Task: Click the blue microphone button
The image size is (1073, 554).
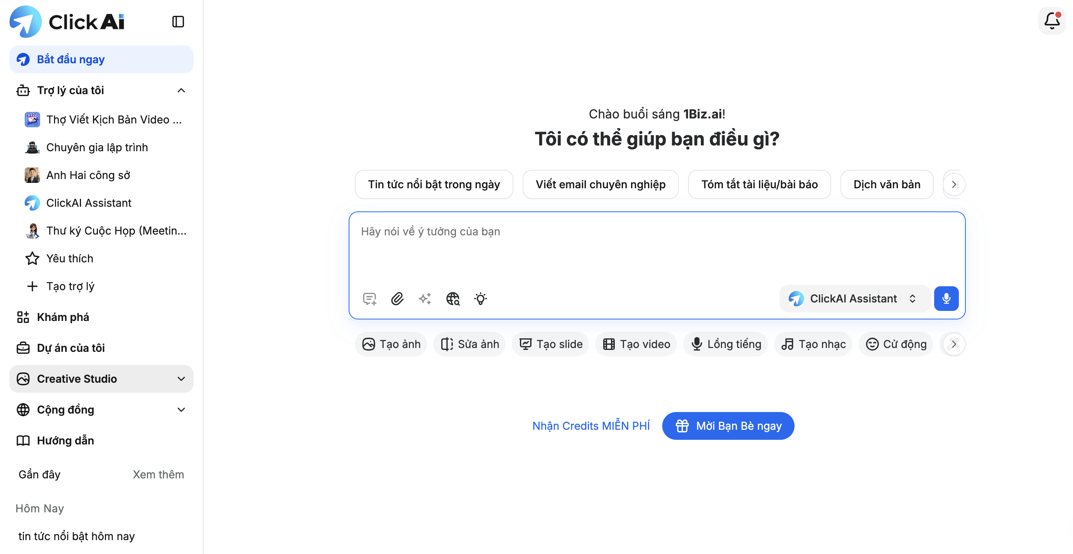Action: (946, 299)
